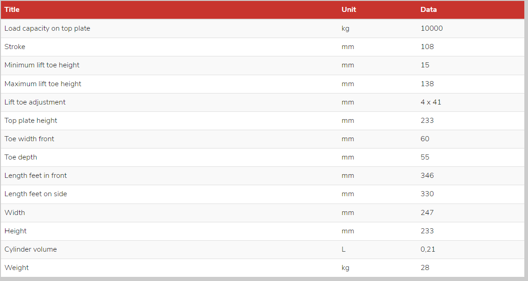The width and height of the screenshot is (528, 281).
Task: Select the Stroke row label
Action: (15, 47)
